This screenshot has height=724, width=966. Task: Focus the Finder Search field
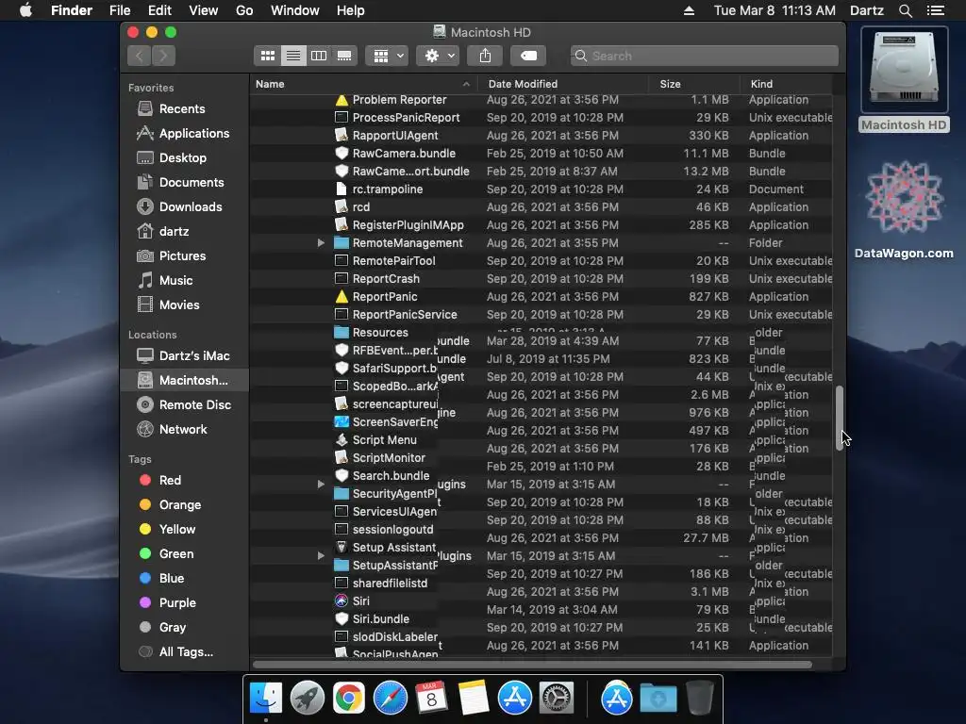click(x=704, y=56)
